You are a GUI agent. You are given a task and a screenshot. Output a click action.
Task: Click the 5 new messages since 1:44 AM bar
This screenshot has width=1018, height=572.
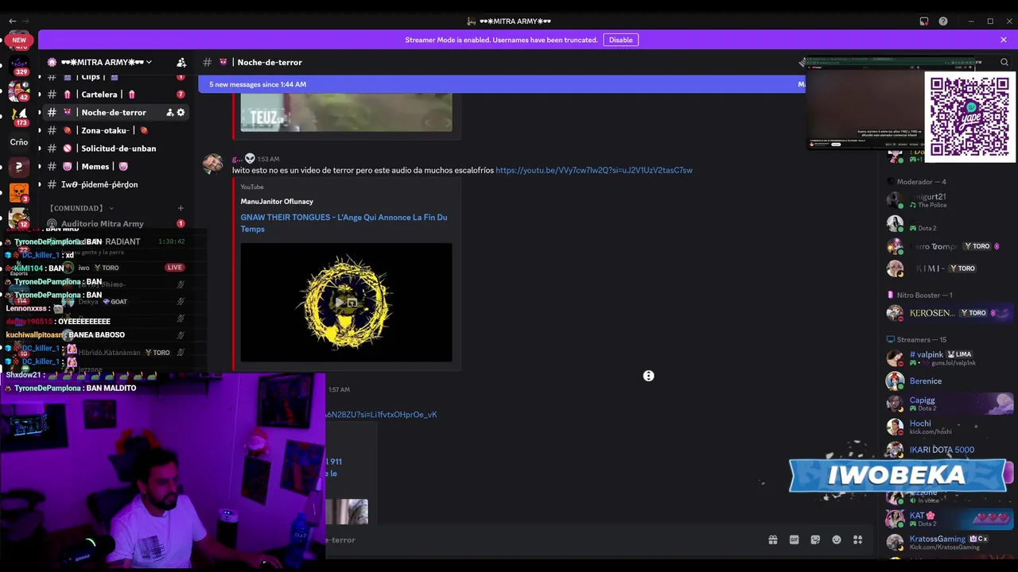pos(501,84)
